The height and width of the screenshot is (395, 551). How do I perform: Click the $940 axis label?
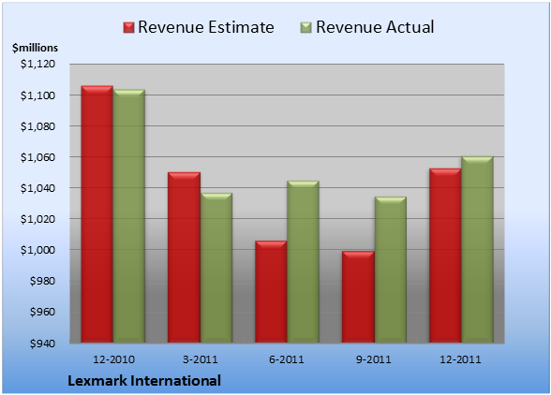(42, 344)
